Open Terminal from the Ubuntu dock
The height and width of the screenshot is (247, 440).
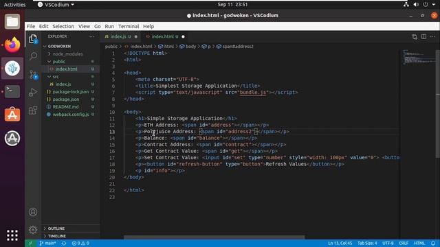pyautogui.click(x=12, y=91)
